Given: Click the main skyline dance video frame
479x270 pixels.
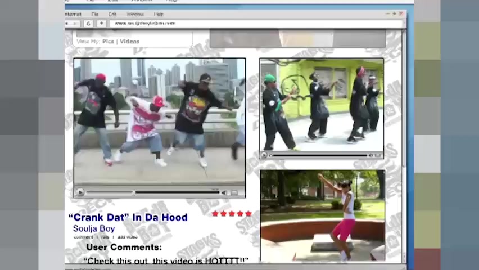Looking at the screenshot, I should (160, 122).
